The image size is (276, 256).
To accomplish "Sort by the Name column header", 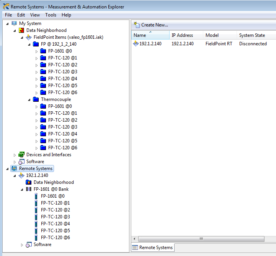I will (150, 35).
